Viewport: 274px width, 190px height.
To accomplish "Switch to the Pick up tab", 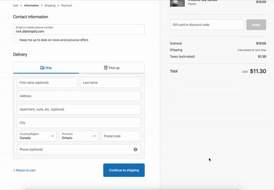I will [112, 68].
